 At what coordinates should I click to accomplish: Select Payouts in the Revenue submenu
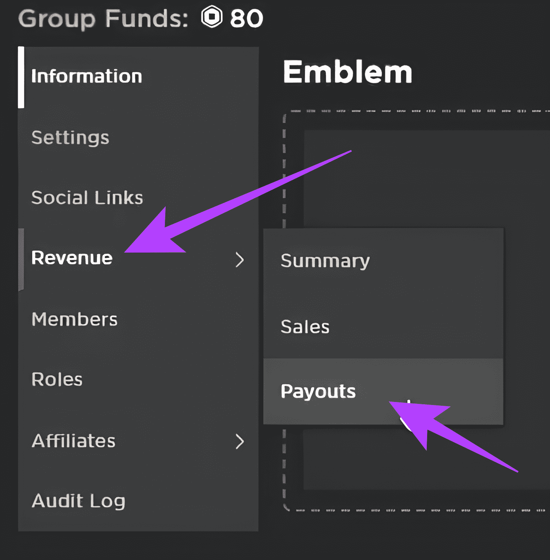[318, 391]
